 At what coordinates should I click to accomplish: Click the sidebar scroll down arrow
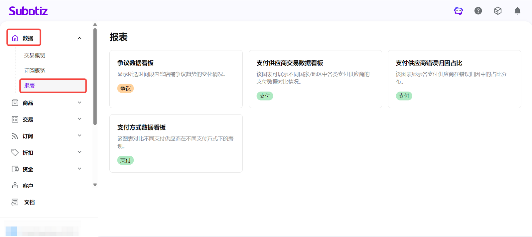coord(95,185)
